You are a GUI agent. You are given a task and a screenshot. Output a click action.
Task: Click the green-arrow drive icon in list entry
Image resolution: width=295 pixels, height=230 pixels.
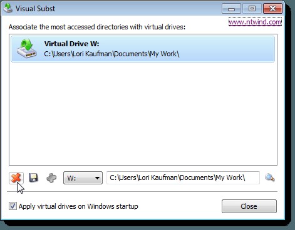click(x=27, y=49)
